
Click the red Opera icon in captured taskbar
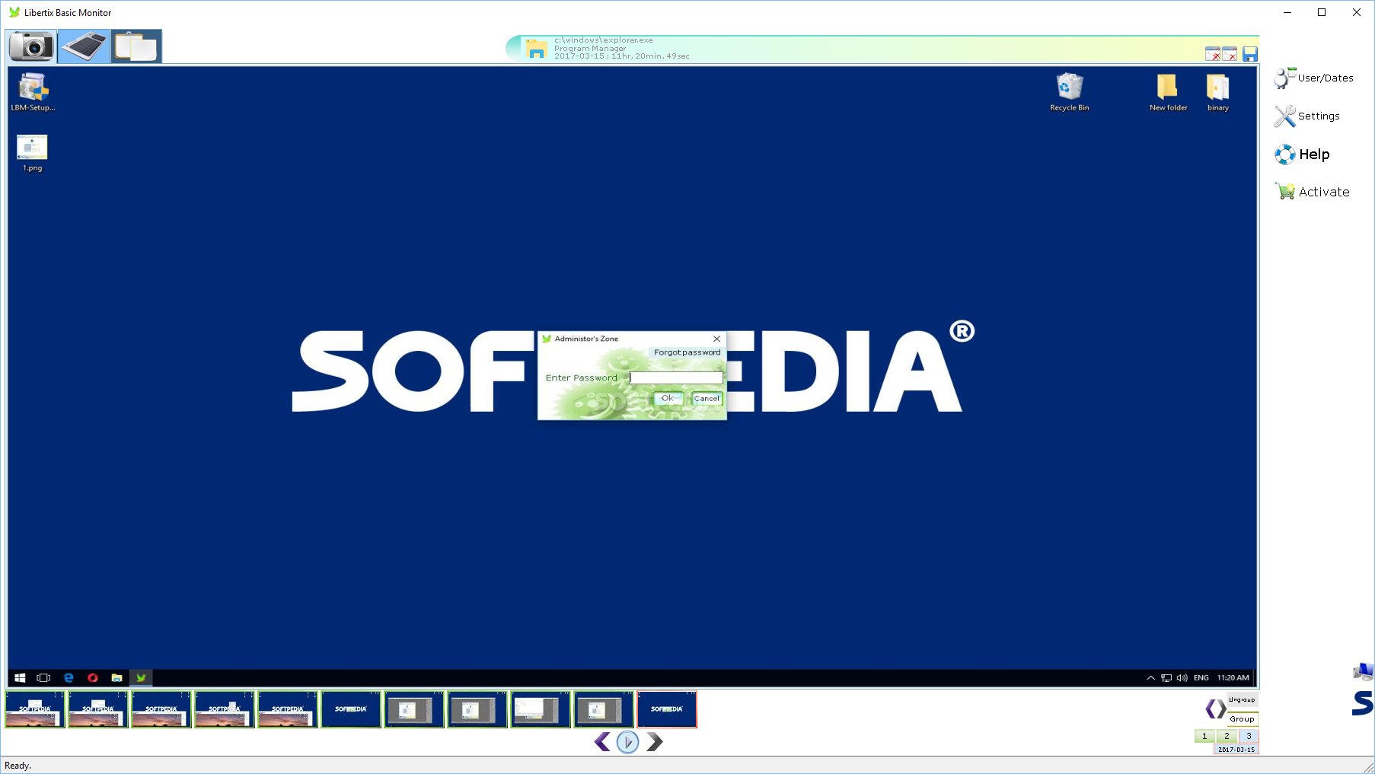pyautogui.click(x=93, y=677)
